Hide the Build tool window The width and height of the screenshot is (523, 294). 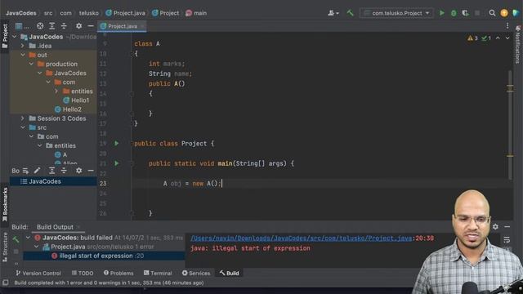pyautogui.click(x=507, y=227)
